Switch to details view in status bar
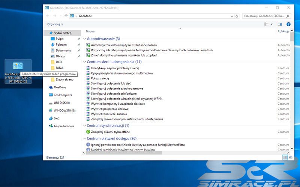 (285, 157)
